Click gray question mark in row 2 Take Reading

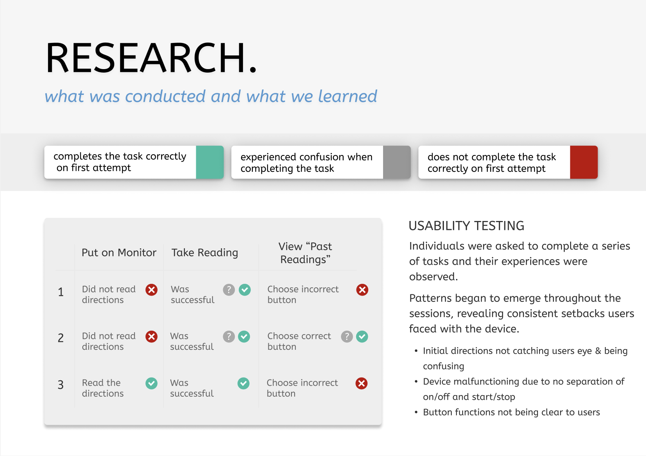[x=229, y=337]
